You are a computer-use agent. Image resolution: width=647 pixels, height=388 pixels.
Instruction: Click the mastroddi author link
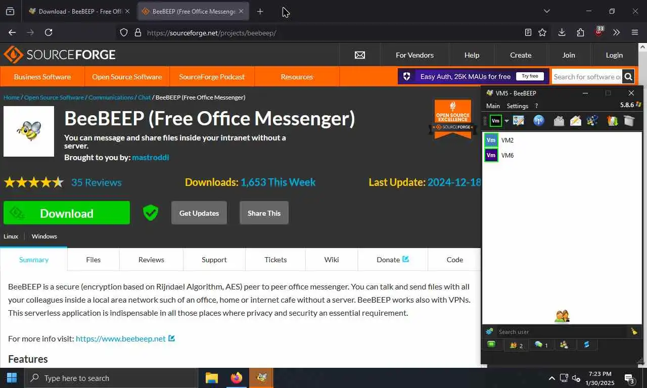(151, 157)
